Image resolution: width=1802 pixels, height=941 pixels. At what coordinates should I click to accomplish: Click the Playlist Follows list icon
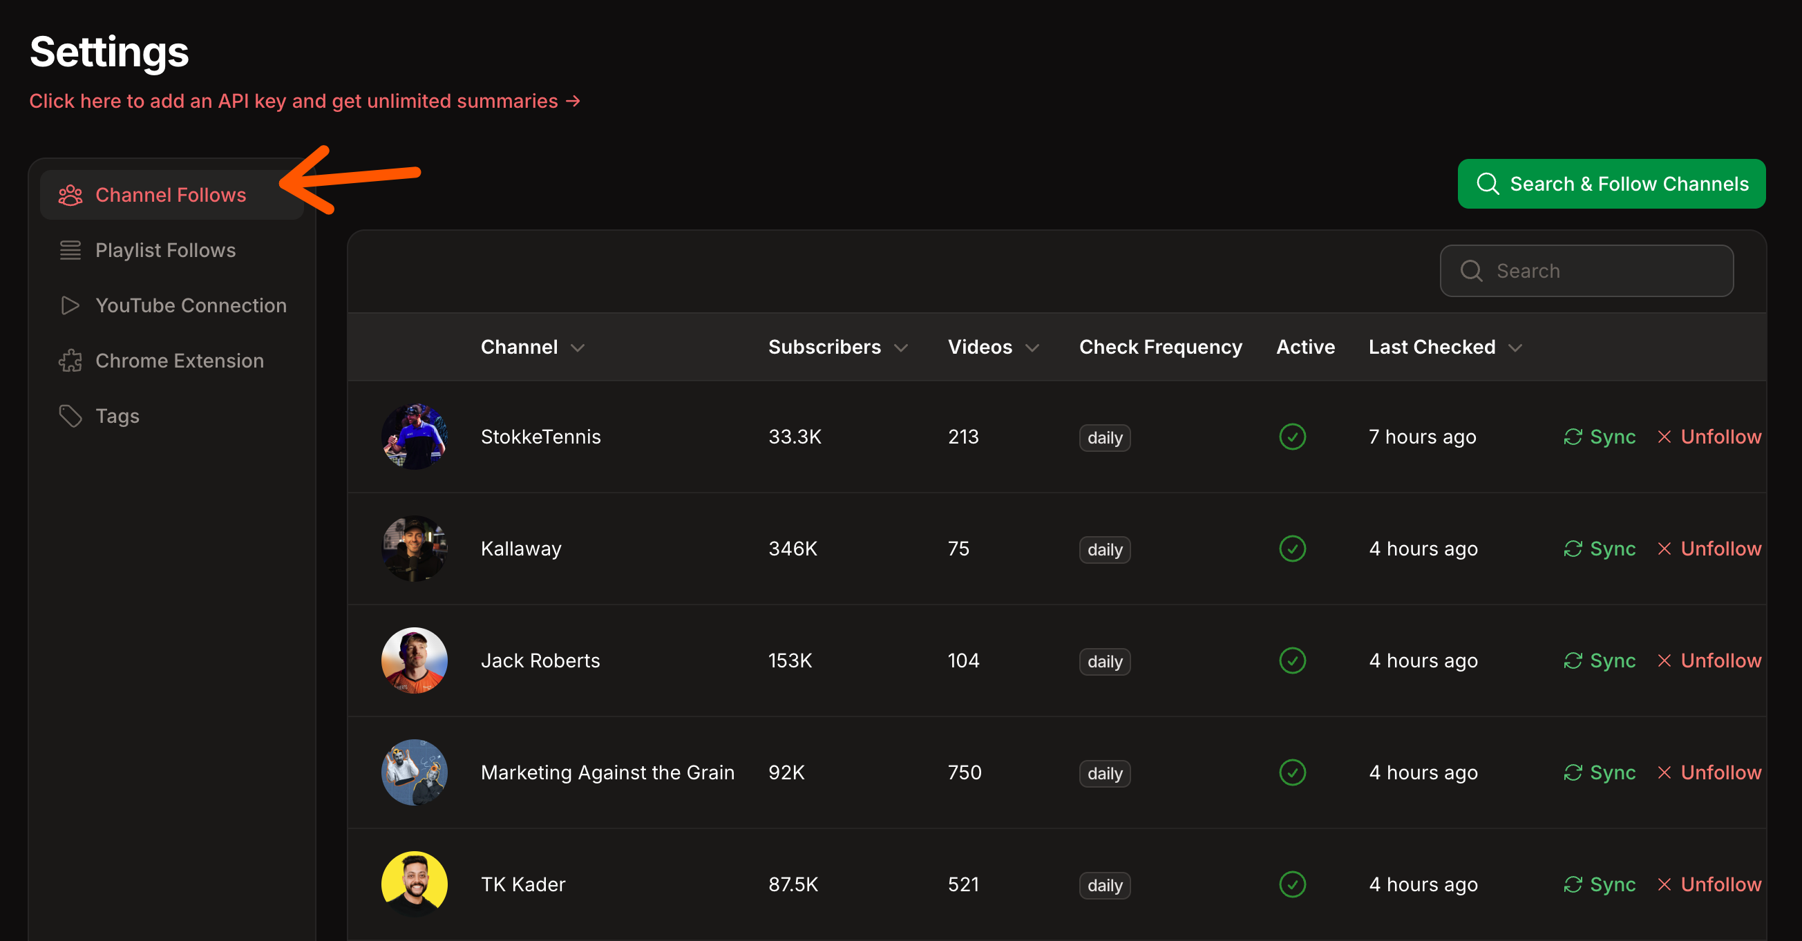70,251
